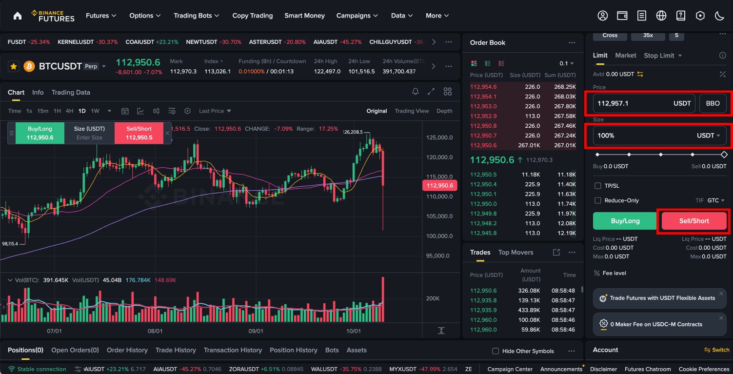This screenshot has height=374, width=733.
Task: Open the chart display settings list icon
Action: click(172, 111)
